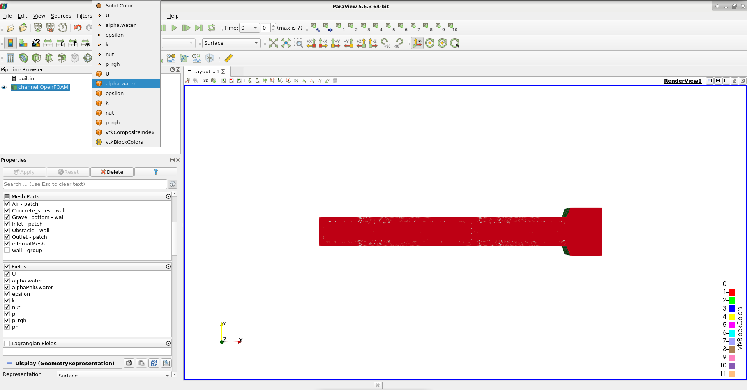The image size is (747, 390).
Task: Toggle 3D interaction mode in the render toolbar
Action: (x=206, y=81)
